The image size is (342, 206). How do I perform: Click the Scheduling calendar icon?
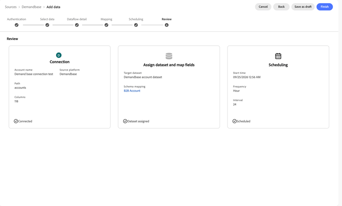[x=278, y=56]
